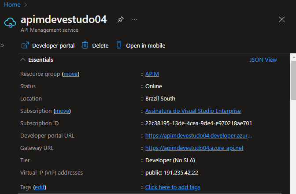Click the Essentials heading label
Image resolution: width=296 pixels, height=194 pixels.
click(41, 60)
